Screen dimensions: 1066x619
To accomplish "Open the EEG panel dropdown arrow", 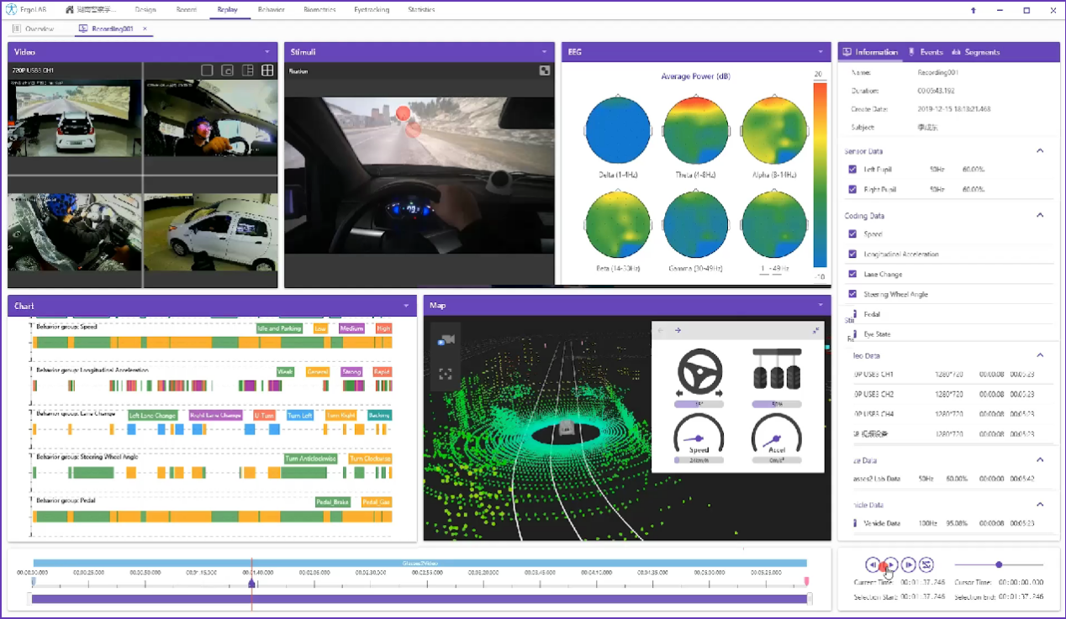I will 821,52.
